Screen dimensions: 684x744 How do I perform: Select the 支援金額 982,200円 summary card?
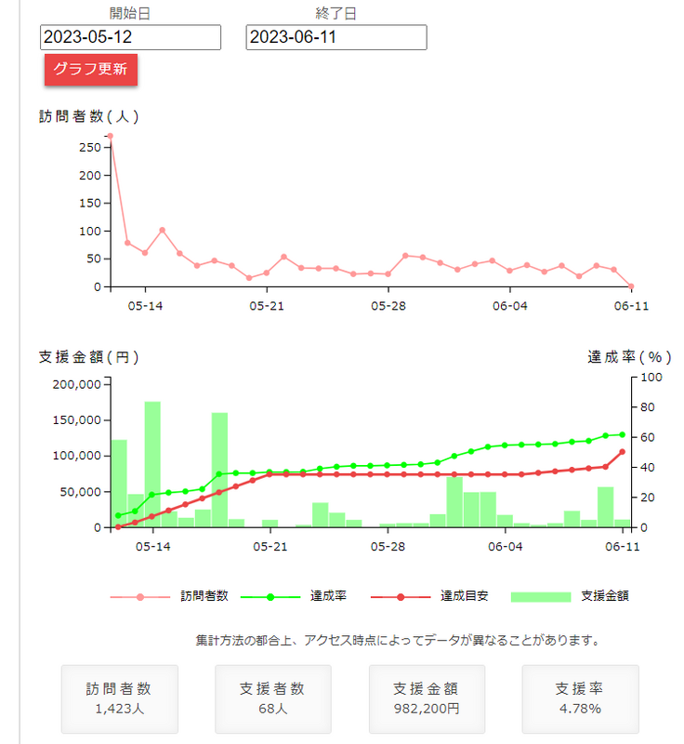(427, 698)
